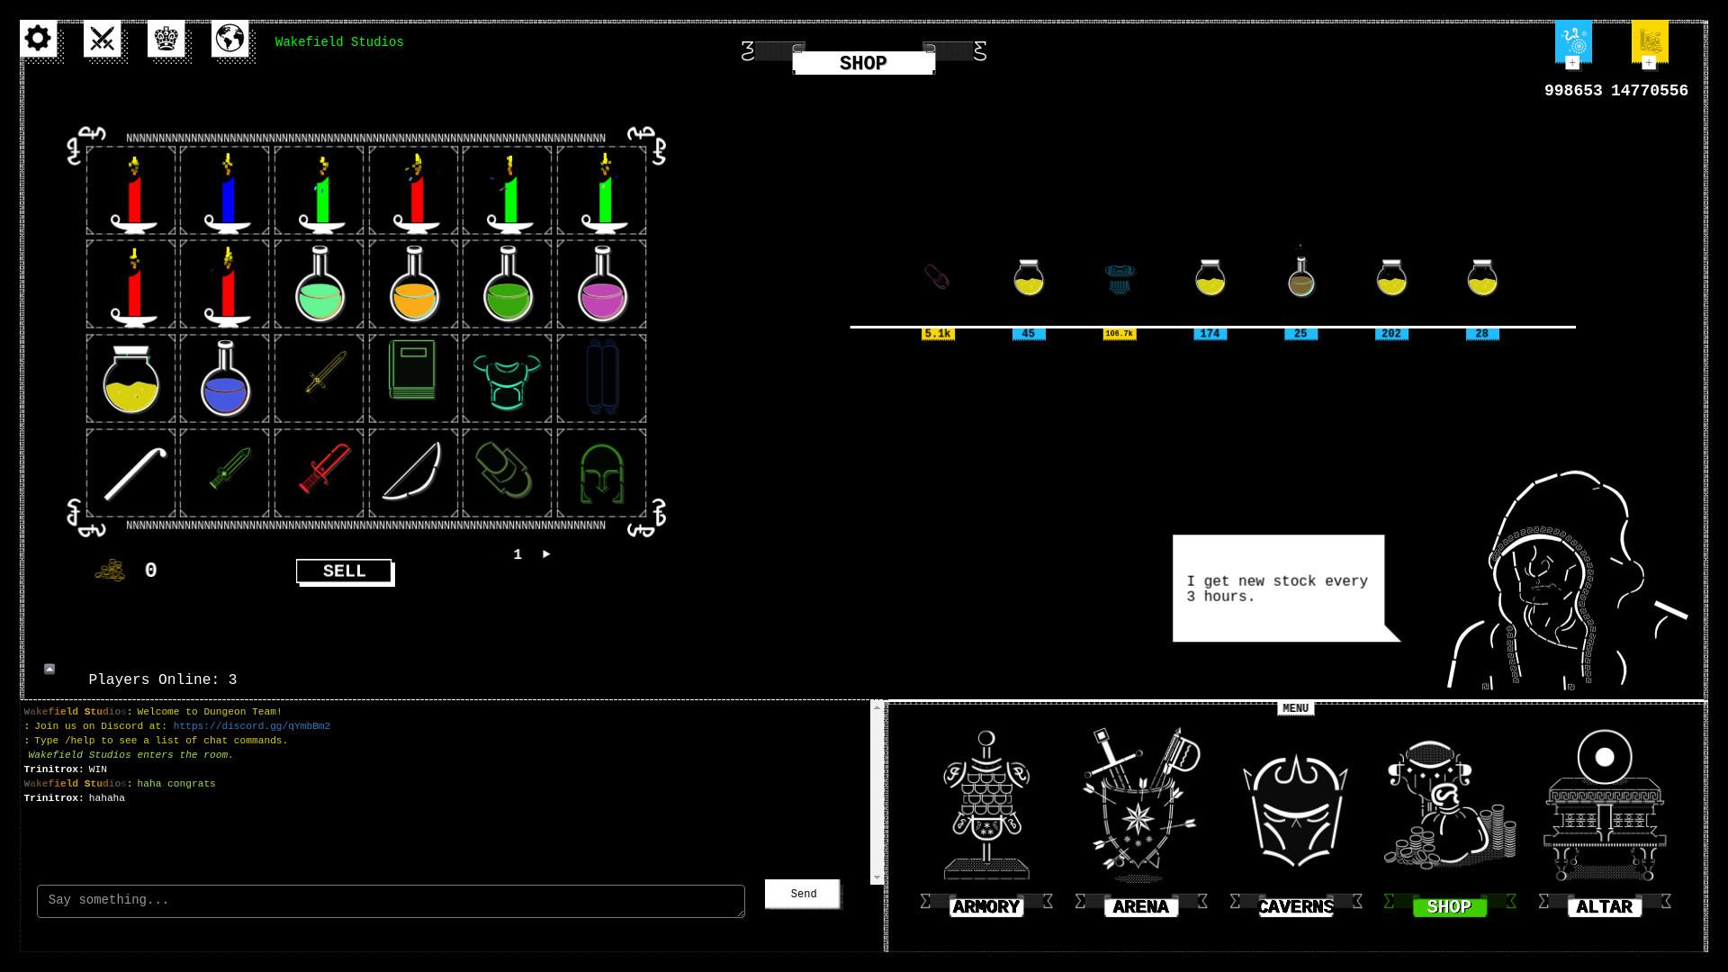Click the Say something chat input field

(x=390, y=900)
